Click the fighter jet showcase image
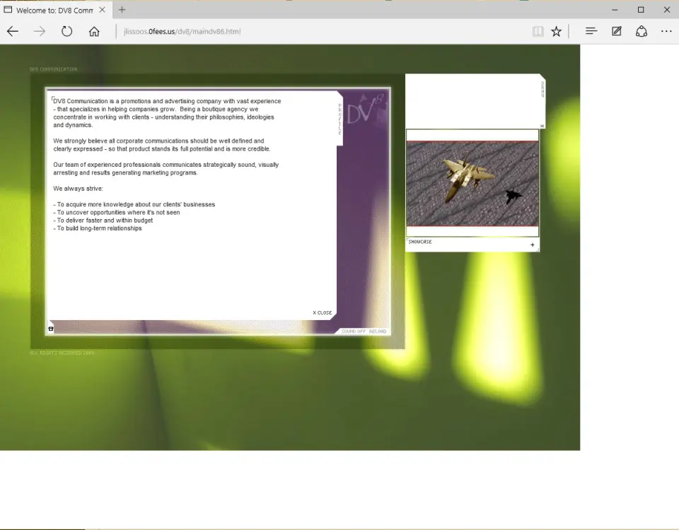 [x=472, y=184]
